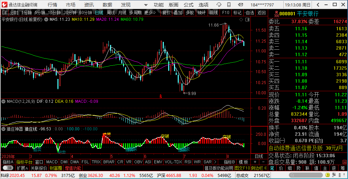Open the 日线 period selector below chart
348x179 pixels.
(x=259, y=156)
